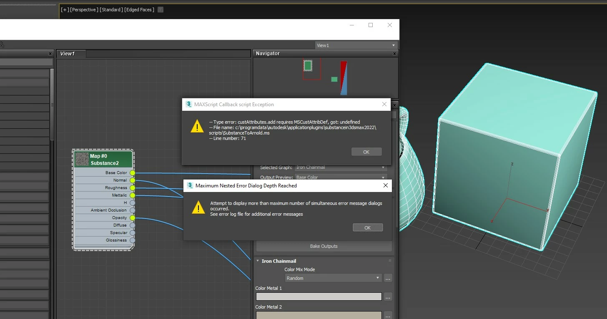
Task: Click the Specular output socket
Action: [x=132, y=233]
